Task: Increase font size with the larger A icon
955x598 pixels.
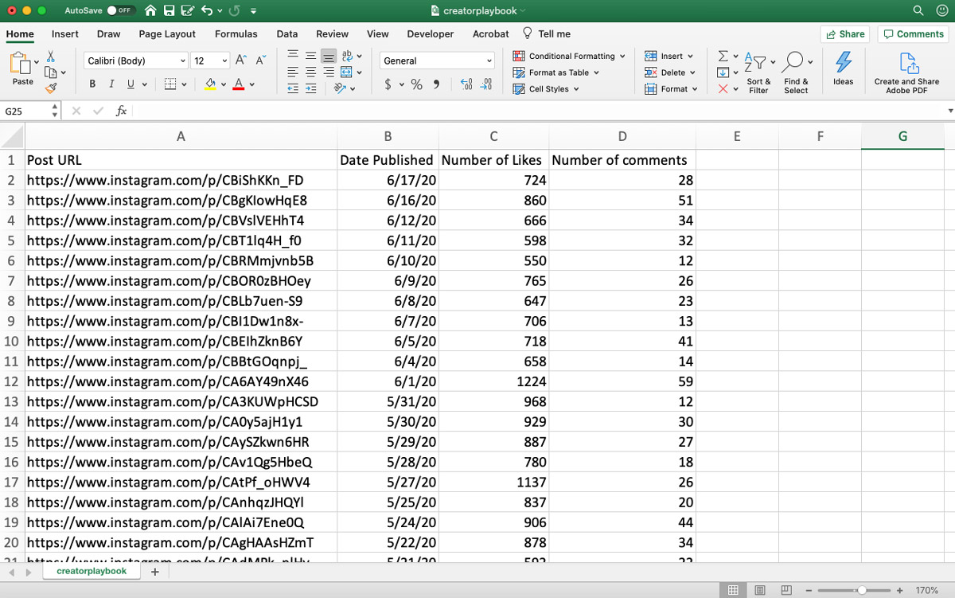Action: coord(240,61)
